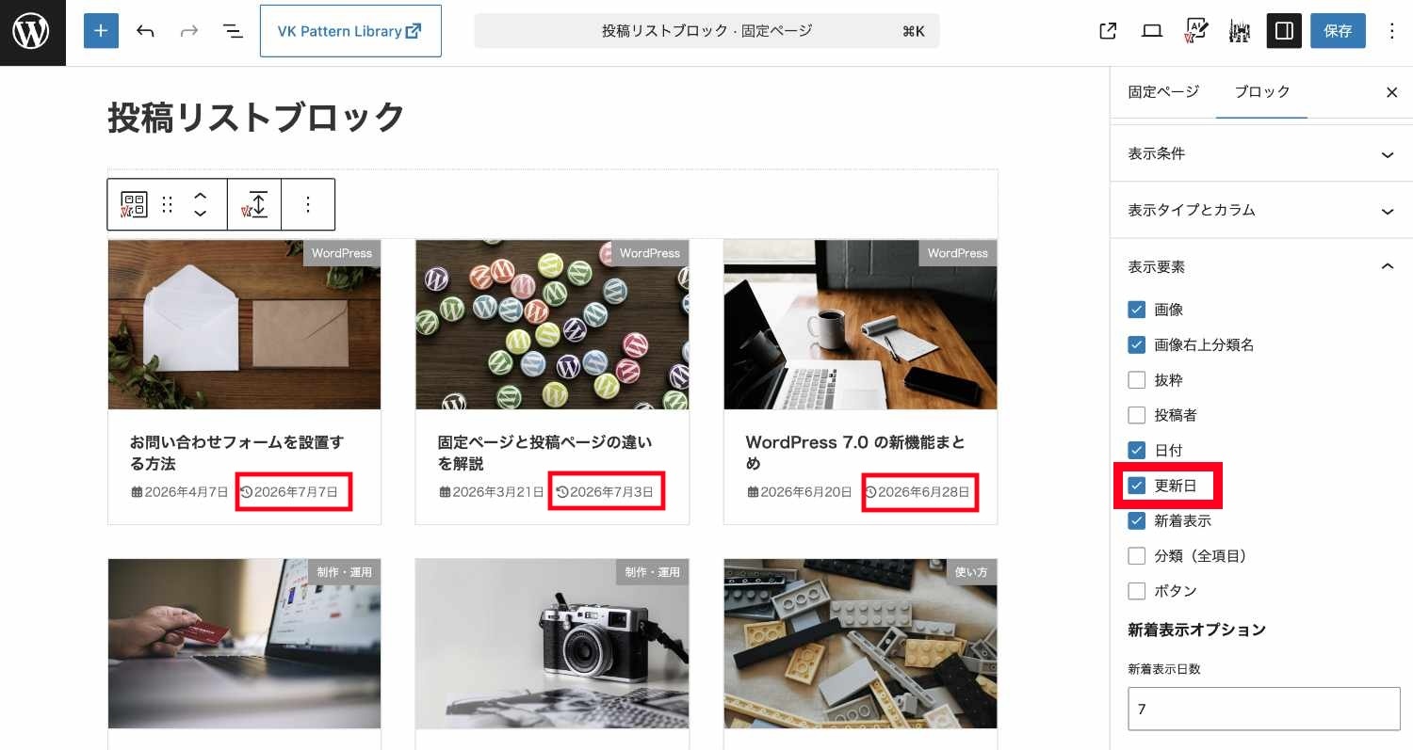
Task: Click the 新着表示オプション heading
Action: (x=1196, y=630)
